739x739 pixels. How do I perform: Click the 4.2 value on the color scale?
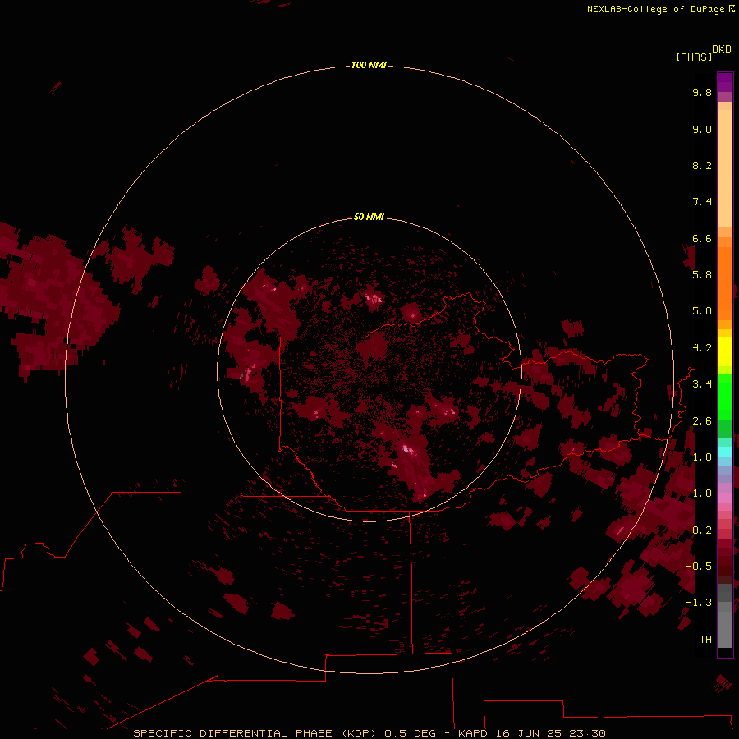(702, 347)
